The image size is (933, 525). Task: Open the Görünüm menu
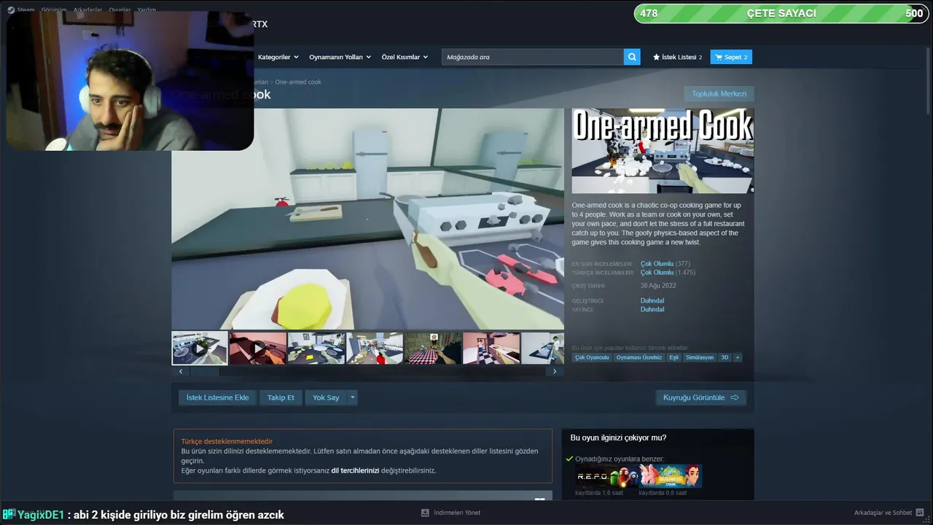[55, 10]
